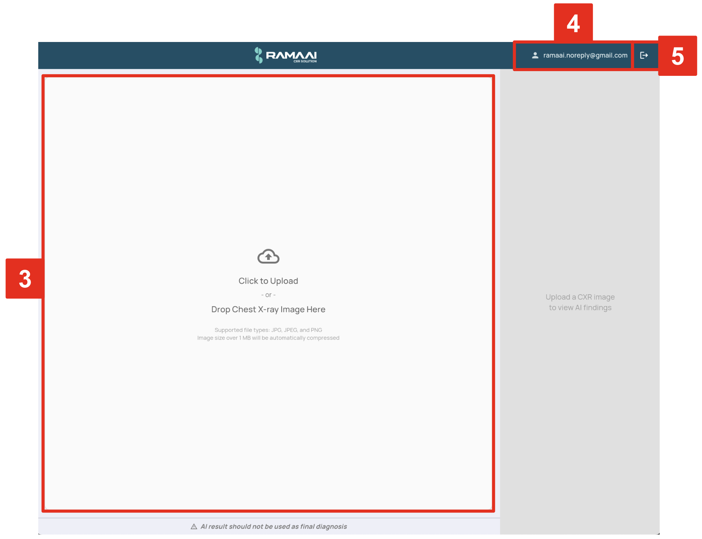This screenshot has width=702, height=539.
Task: Click the logout arrow icon in header
Action: pyautogui.click(x=644, y=55)
